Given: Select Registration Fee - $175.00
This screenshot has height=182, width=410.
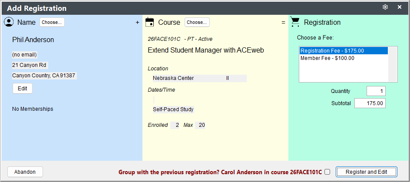Looking at the screenshot, I should click(x=344, y=51).
